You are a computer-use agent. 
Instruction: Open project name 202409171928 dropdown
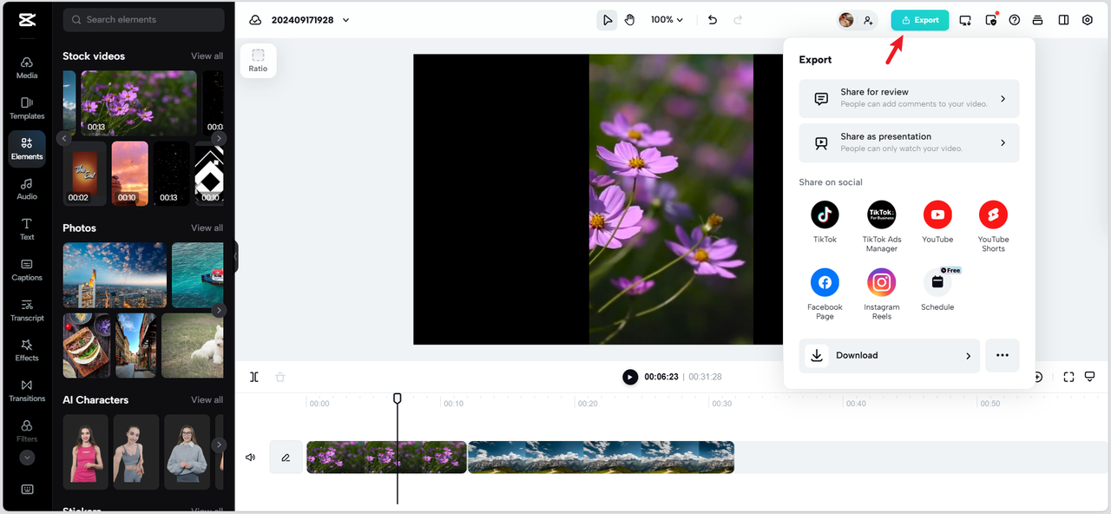[311, 20]
